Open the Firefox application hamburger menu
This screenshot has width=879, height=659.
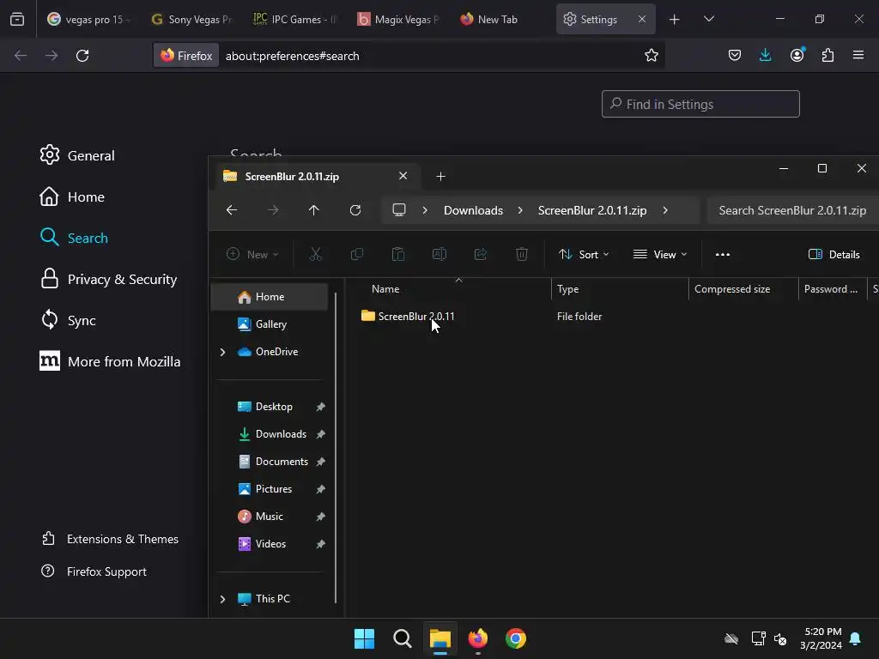click(858, 55)
